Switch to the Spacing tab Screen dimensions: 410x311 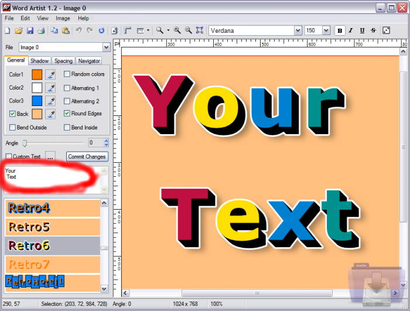(x=63, y=61)
